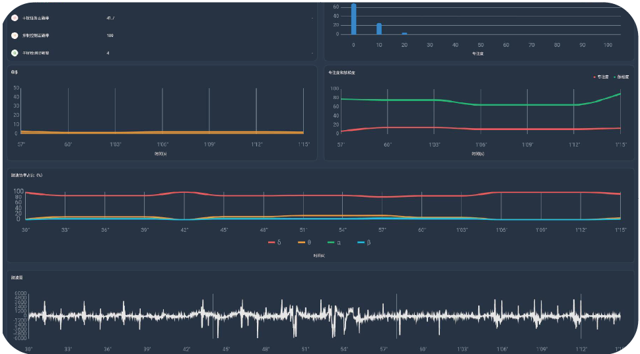The height and width of the screenshot is (354, 640).
Task: Click 42" tick on the band power chart axis
Action: [184, 230]
